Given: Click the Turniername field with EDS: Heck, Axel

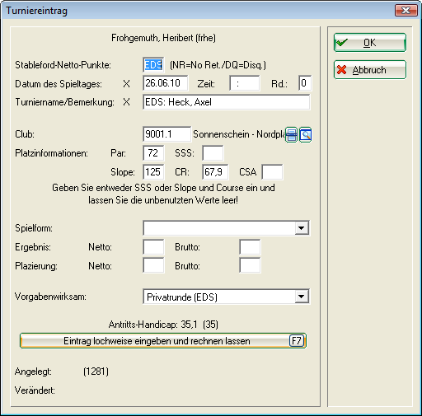Looking at the screenshot, I should (227, 102).
